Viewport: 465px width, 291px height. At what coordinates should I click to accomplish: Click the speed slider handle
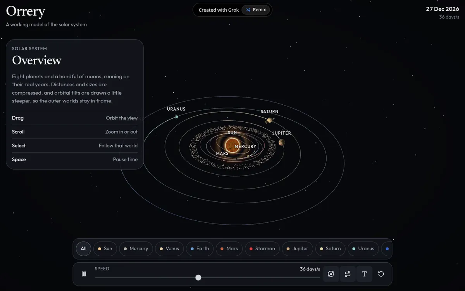(198, 277)
